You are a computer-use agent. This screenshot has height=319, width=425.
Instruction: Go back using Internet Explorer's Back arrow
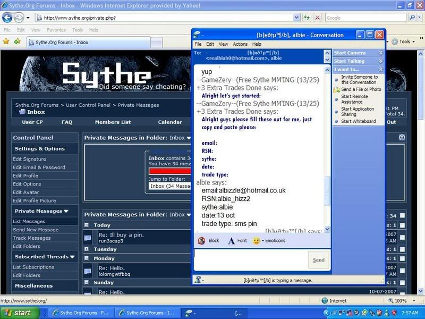[x=7, y=18]
